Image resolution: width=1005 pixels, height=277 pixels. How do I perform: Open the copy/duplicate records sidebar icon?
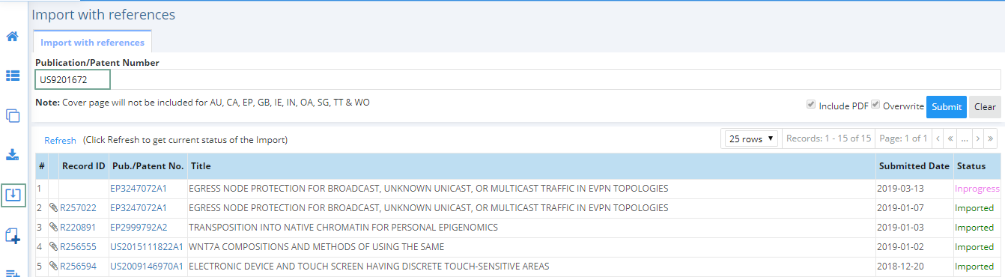pyautogui.click(x=12, y=115)
